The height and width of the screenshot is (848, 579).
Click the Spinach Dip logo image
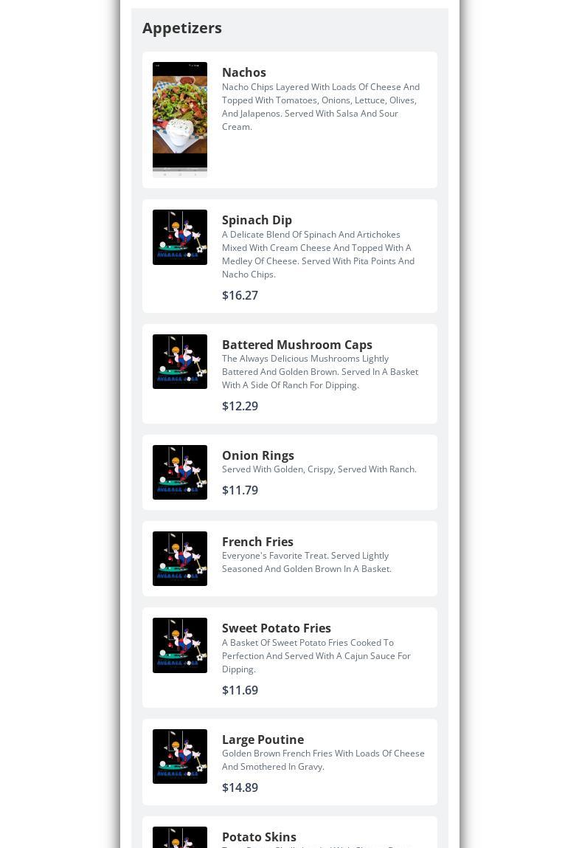click(x=179, y=237)
